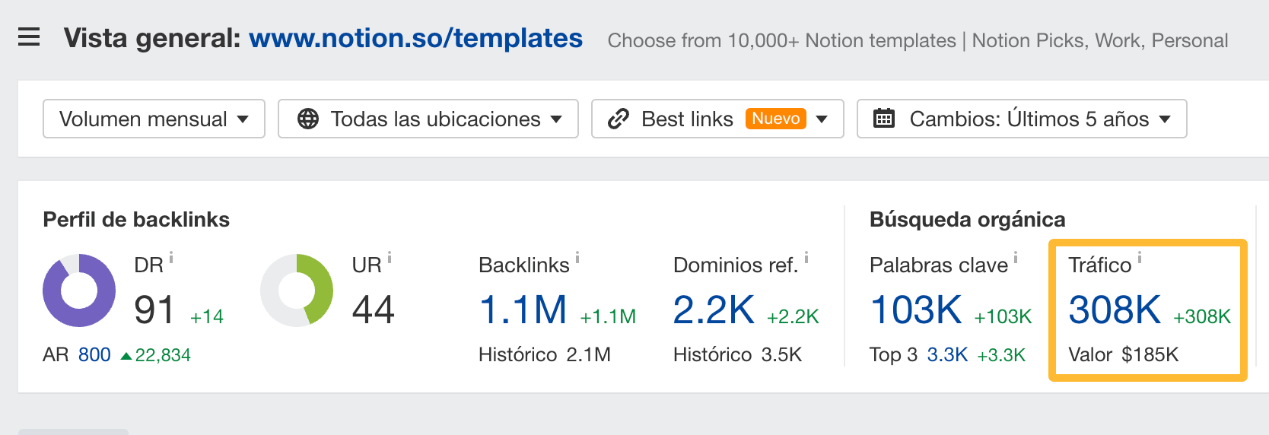Click the Búsqueda orgánica heading
The width and height of the screenshot is (1269, 435).
coord(968,220)
